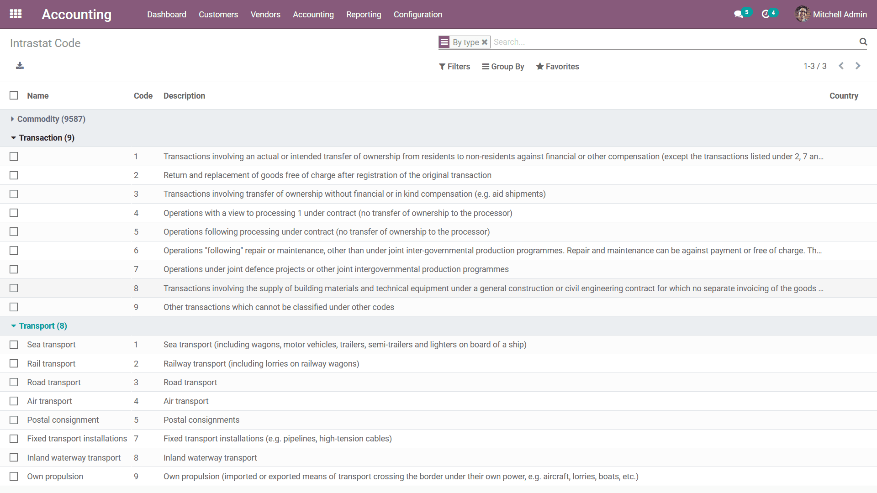
Task: Check the transaction code 5 row
Action: [x=14, y=232]
